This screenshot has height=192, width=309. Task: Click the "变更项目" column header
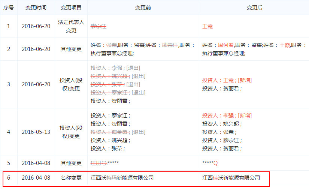pyautogui.click(x=71, y=7)
